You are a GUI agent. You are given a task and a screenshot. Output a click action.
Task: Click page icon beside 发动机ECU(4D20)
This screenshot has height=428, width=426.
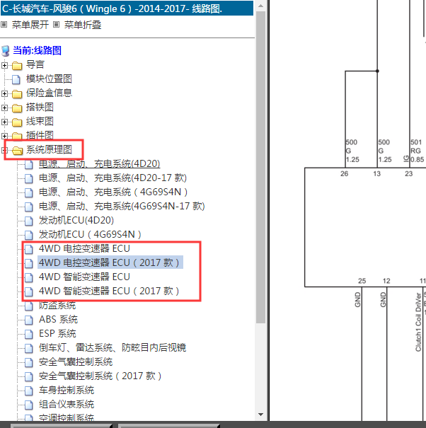point(29,221)
